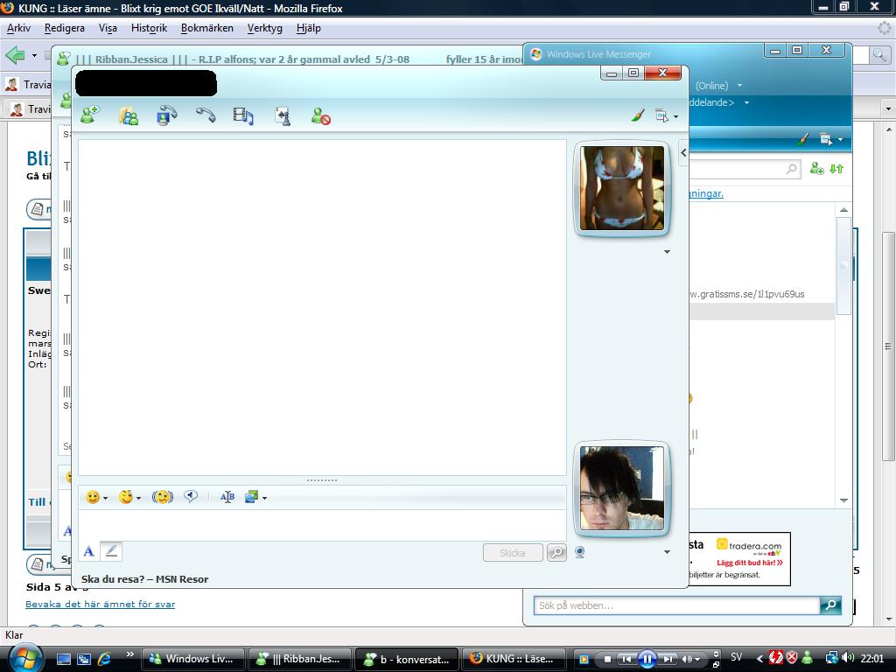Image resolution: width=896 pixels, height=672 pixels.
Task: Click your own display picture with glasses
Action: pyautogui.click(x=622, y=488)
